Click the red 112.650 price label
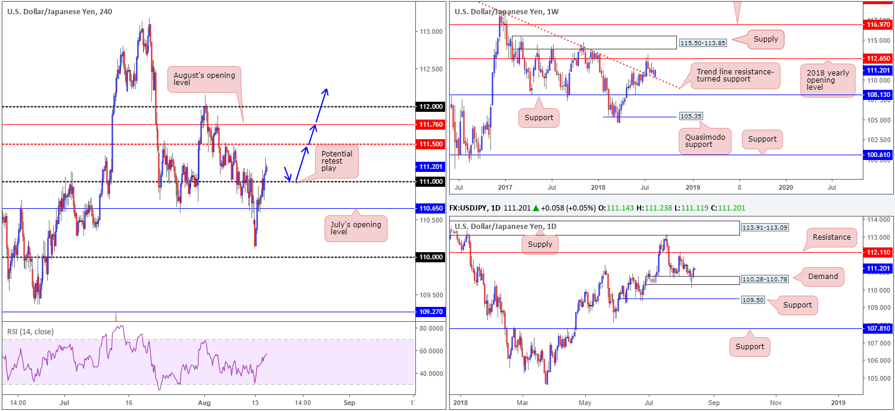 coord(878,58)
